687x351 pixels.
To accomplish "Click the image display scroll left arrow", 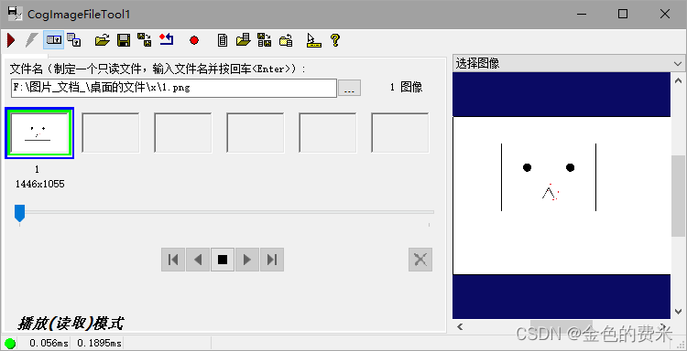I will point(460,326).
